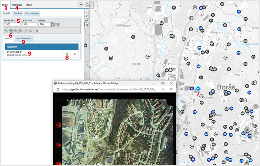Show the Valda (1) tab
260x166 pixels.
point(9,38)
